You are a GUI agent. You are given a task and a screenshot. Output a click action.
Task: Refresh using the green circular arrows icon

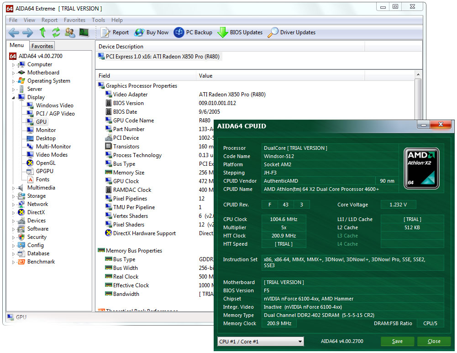[x=56, y=32]
